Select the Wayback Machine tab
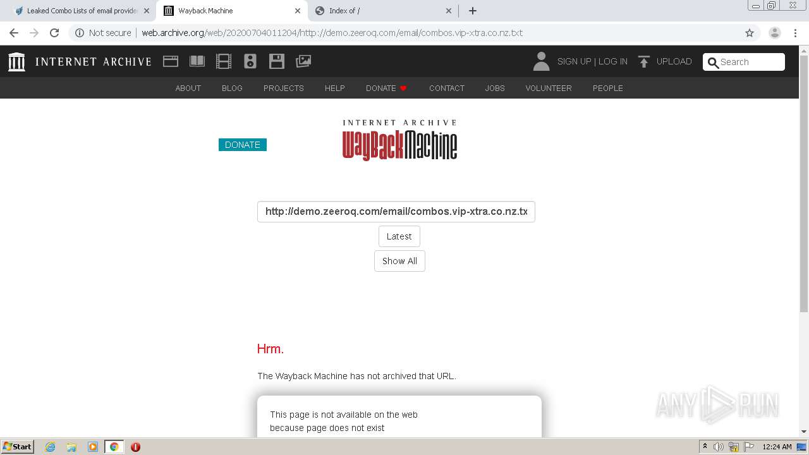Viewport: 809px width, 455px height. point(231,11)
